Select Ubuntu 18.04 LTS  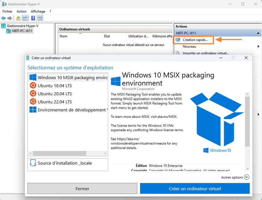(x=68, y=86)
